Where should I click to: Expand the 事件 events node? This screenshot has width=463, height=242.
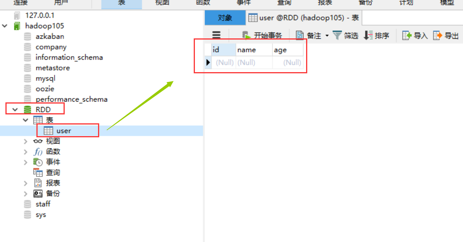pos(26,162)
